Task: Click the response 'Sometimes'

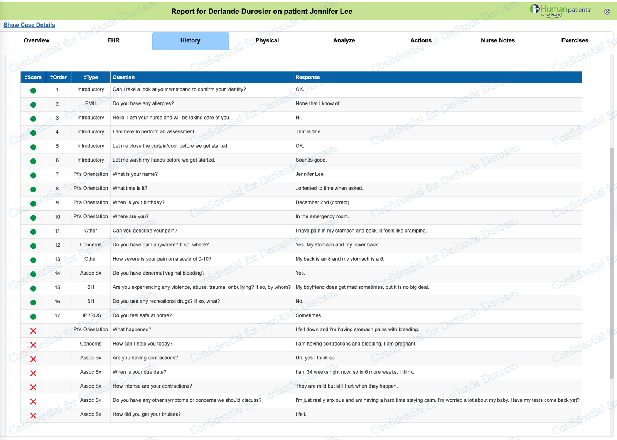Action: (x=308, y=315)
